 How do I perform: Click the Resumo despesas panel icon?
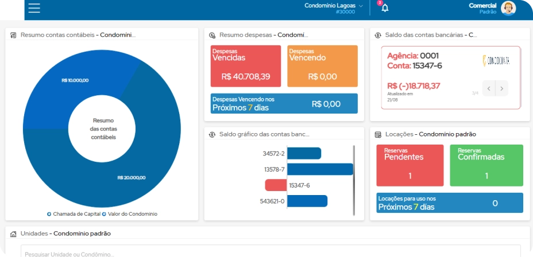point(213,35)
